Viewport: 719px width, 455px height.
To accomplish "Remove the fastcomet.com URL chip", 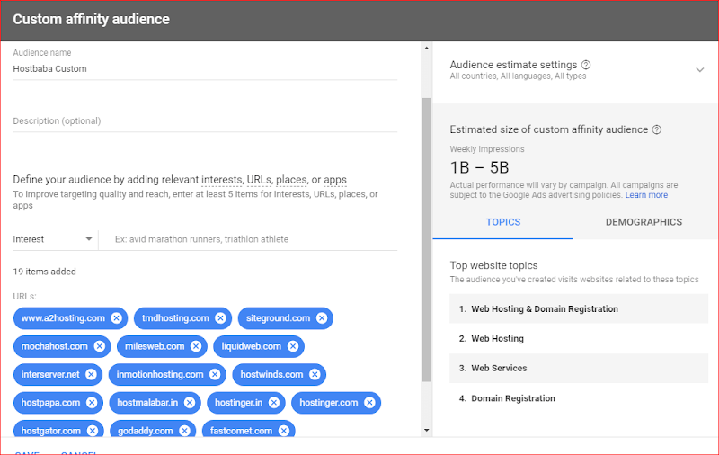I will point(284,431).
